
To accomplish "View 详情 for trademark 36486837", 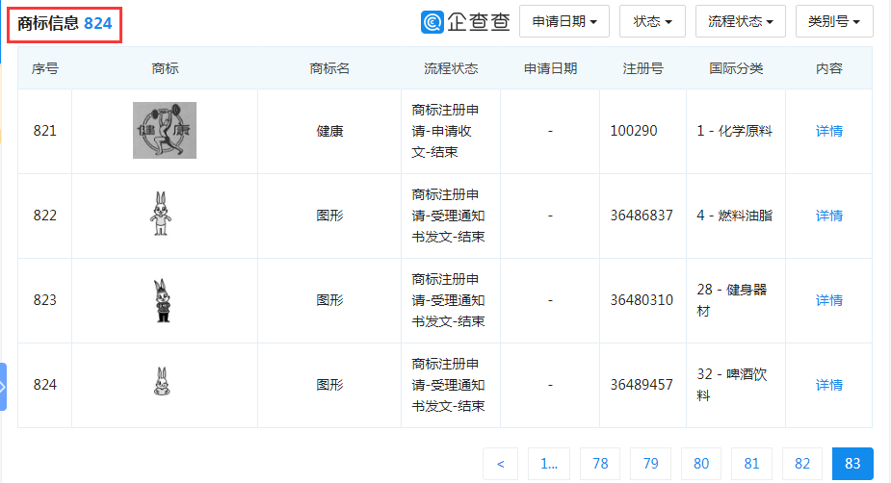I will (x=828, y=216).
